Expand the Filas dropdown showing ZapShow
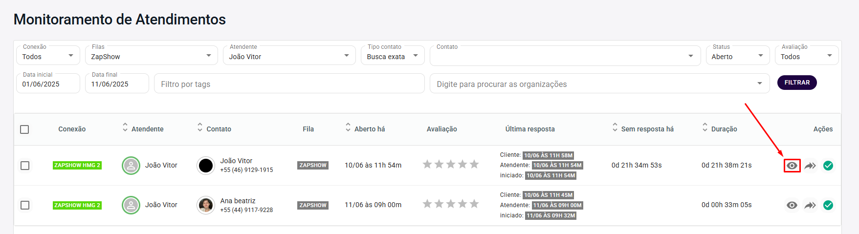 152,56
